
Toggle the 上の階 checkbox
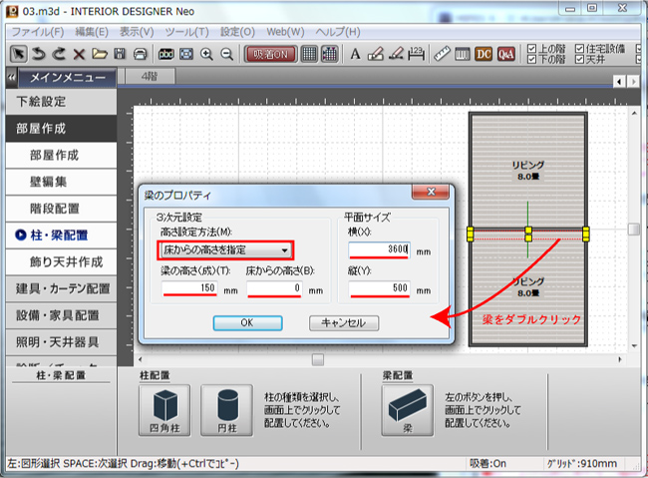pyautogui.click(x=532, y=48)
